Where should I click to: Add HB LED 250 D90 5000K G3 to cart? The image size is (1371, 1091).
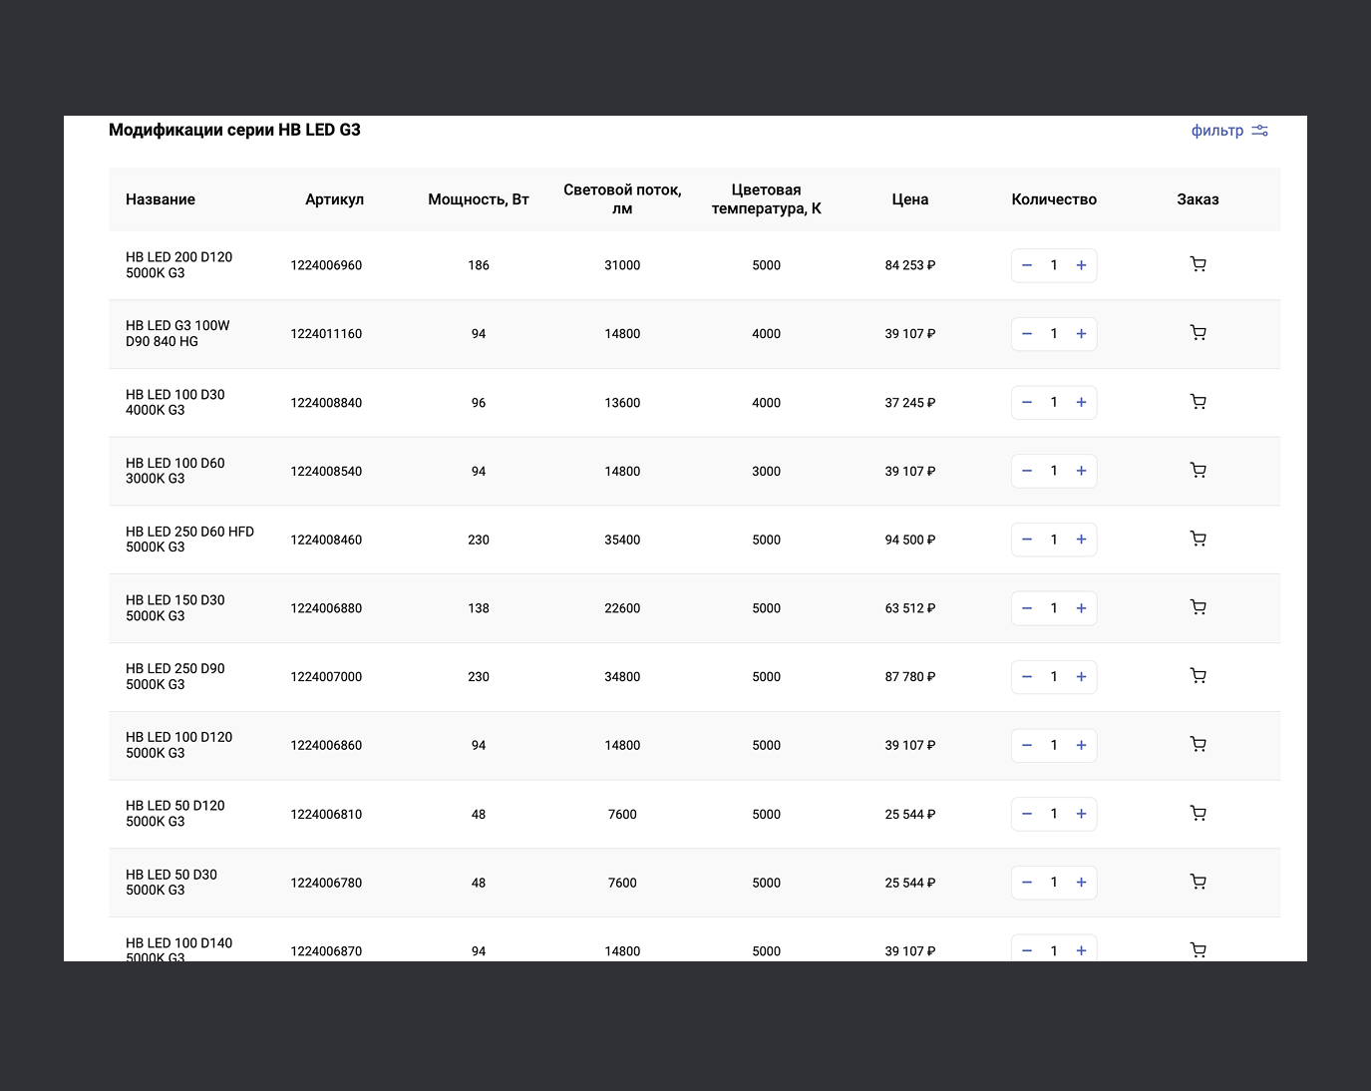[1199, 676]
